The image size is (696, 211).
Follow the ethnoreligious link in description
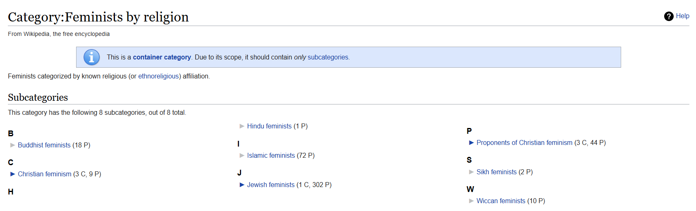pyautogui.click(x=158, y=76)
